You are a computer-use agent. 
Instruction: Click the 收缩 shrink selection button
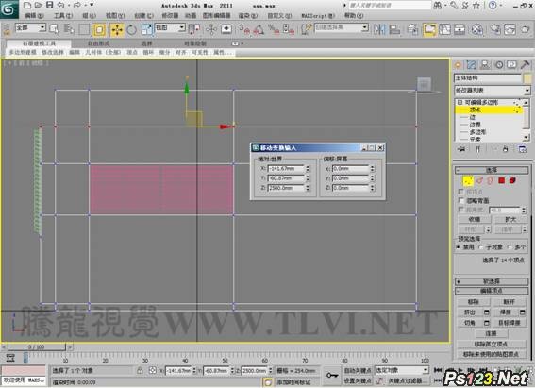pos(474,220)
